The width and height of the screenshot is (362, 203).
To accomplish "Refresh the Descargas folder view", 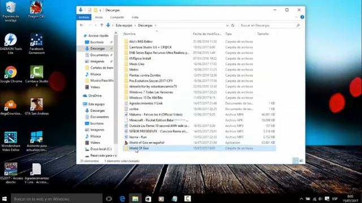I will [x=232, y=25].
